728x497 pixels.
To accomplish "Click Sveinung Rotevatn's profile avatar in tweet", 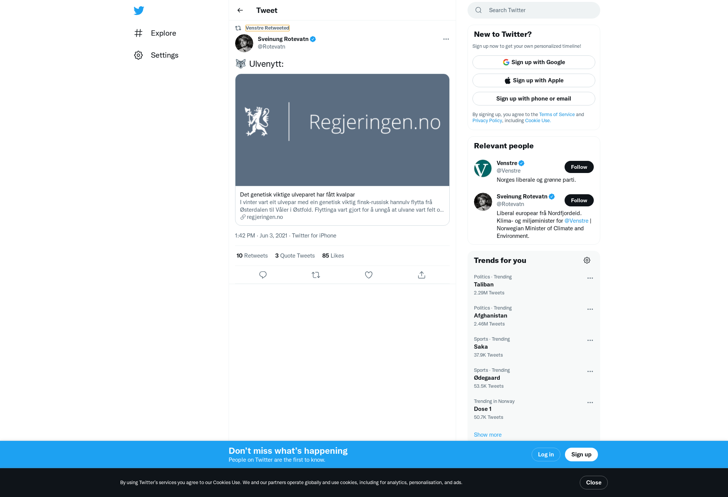I will 244,43.
